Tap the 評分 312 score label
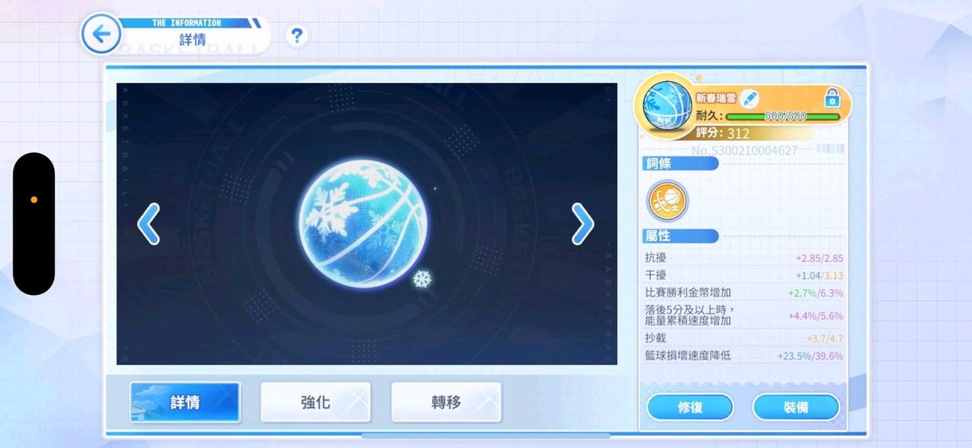 [x=723, y=134]
